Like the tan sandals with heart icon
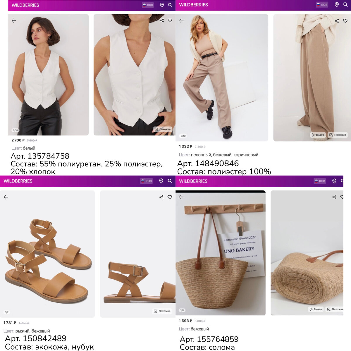Viewport: 351px width, 351px height. point(170,197)
